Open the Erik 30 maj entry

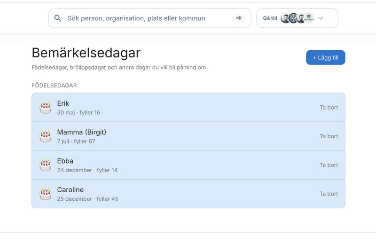coord(188,107)
